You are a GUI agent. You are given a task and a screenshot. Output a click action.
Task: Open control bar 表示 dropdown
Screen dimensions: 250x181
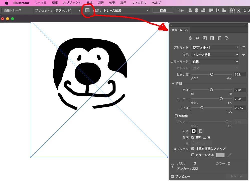click(x=126, y=10)
